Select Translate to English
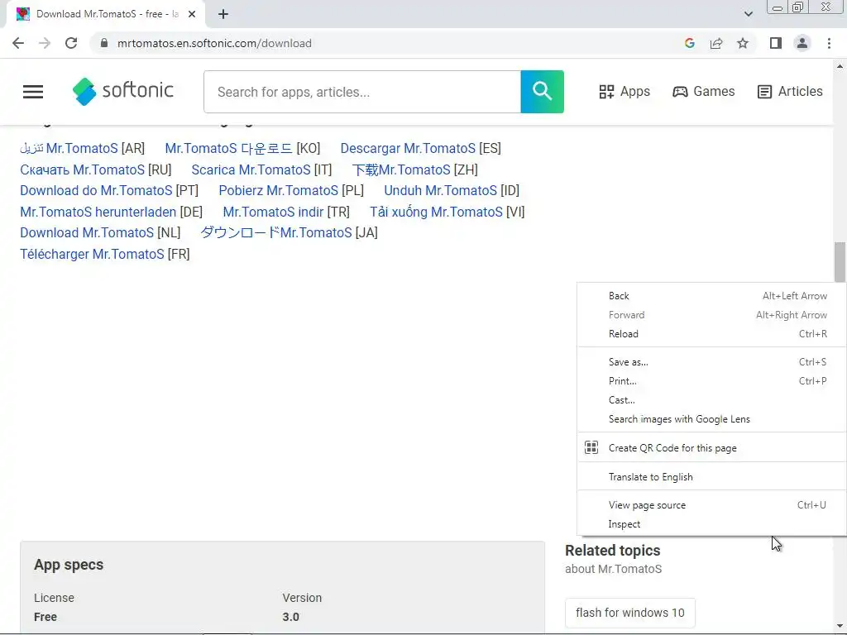This screenshot has width=847, height=635. (x=711, y=477)
